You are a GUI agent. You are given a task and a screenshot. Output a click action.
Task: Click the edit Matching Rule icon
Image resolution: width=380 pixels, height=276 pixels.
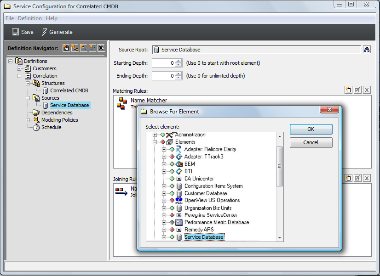357,90
